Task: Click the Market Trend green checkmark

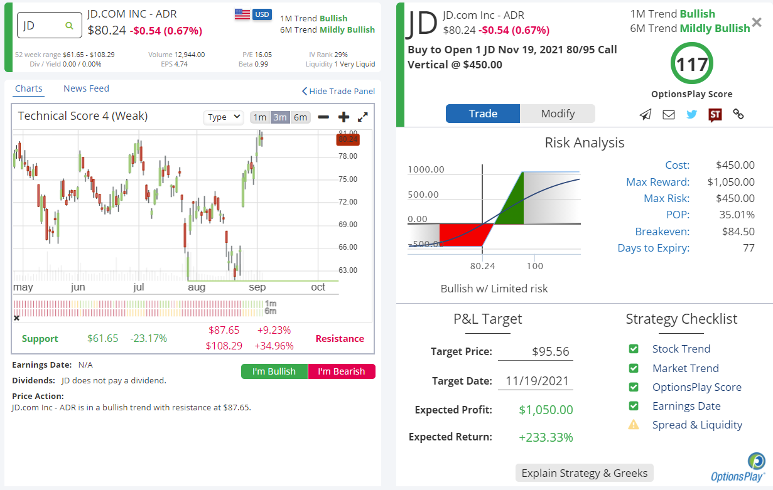Action: [634, 368]
